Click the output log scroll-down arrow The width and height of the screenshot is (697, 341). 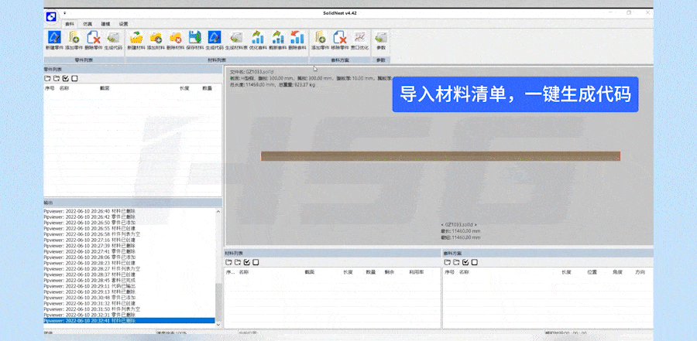(218, 325)
